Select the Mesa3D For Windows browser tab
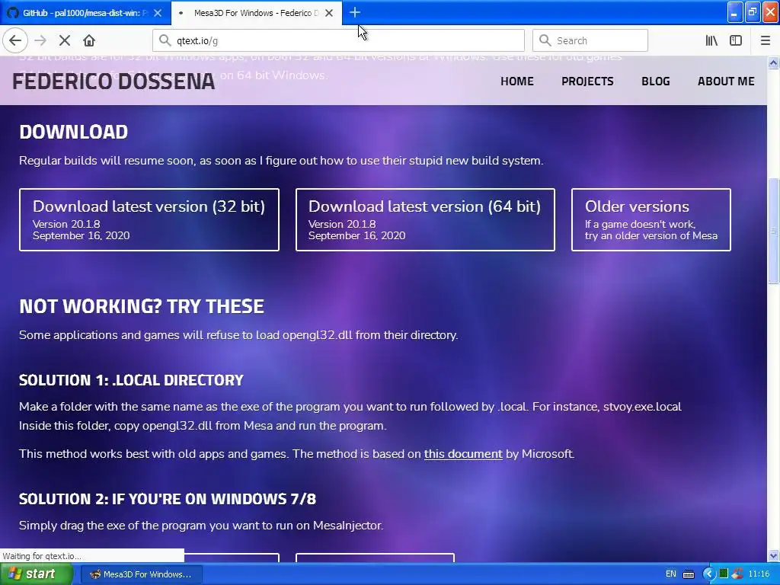This screenshot has height=585, width=780. pyautogui.click(x=256, y=13)
